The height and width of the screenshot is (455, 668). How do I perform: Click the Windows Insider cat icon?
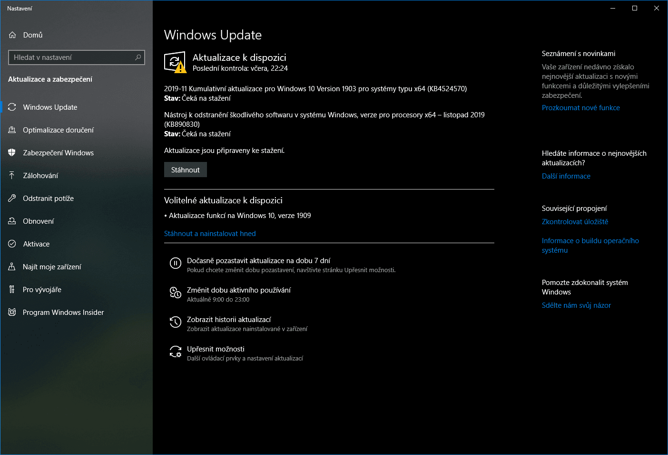click(x=12, y=313)
